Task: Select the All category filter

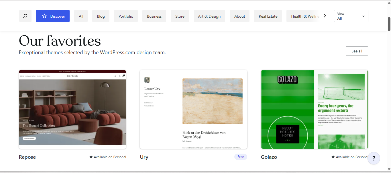Action: [x=81, y=16]
